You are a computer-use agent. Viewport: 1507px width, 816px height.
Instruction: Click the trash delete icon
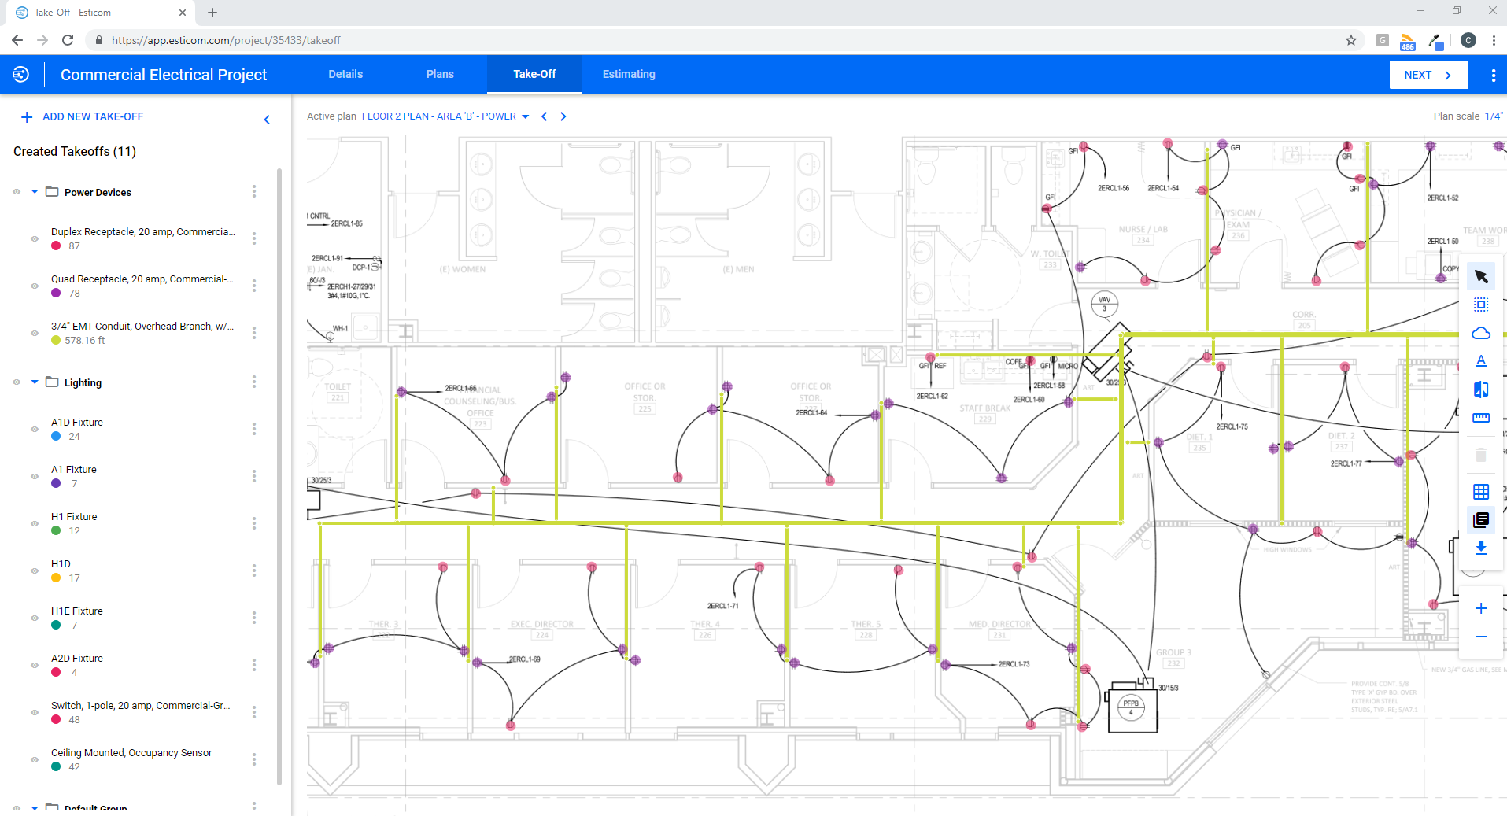tap(1480, 455)
